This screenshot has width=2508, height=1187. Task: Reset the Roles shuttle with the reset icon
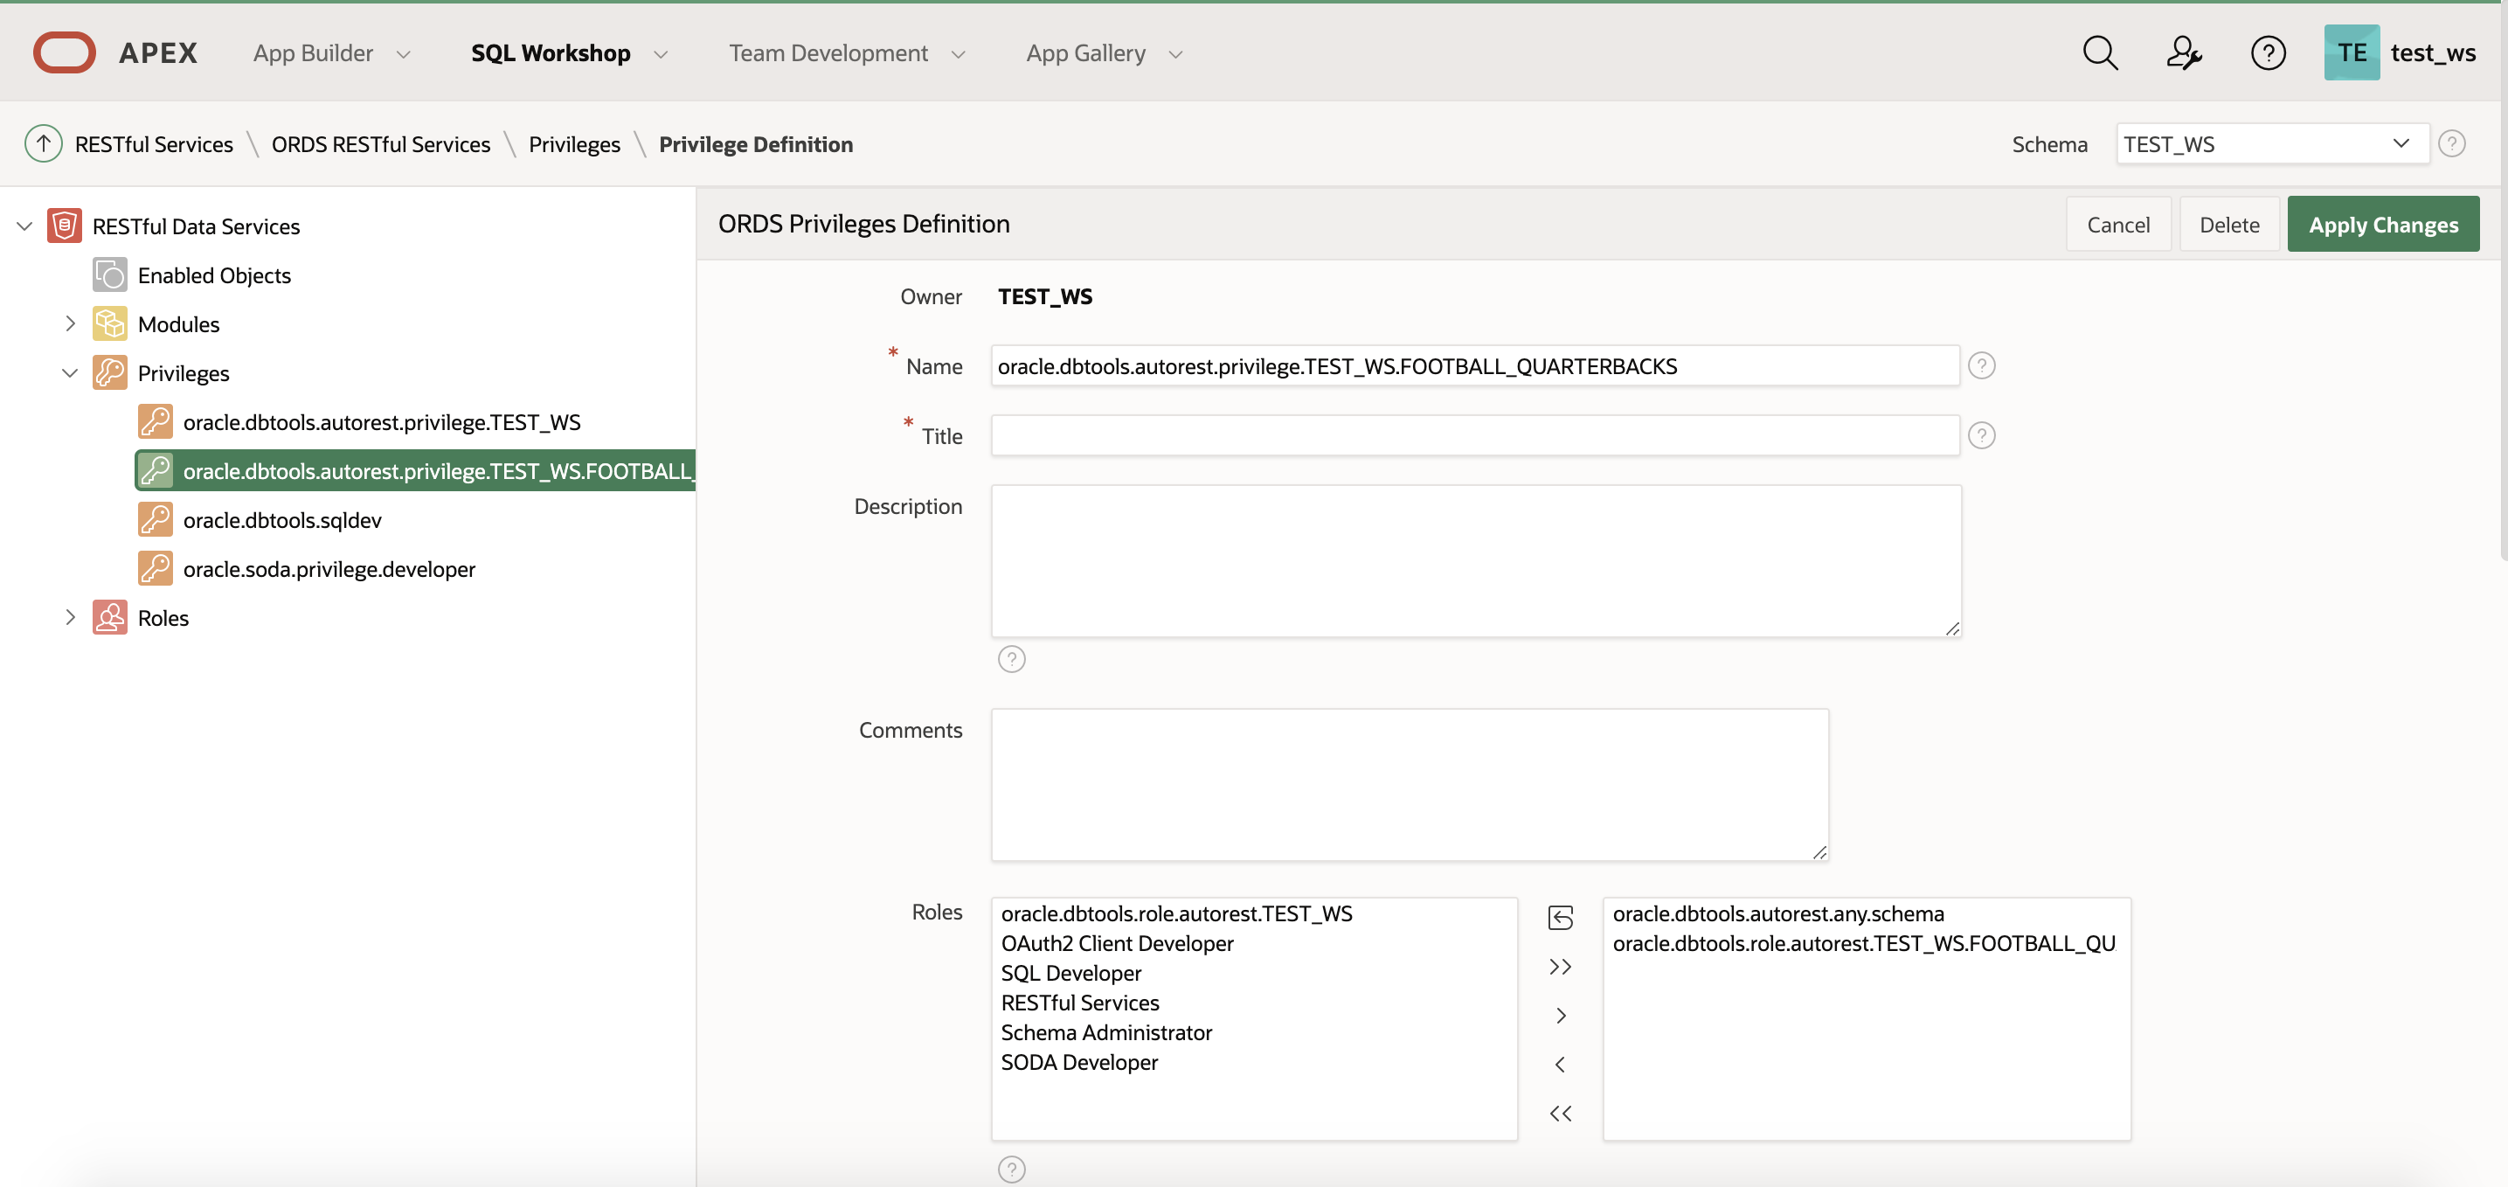[x=1561, y=917]
